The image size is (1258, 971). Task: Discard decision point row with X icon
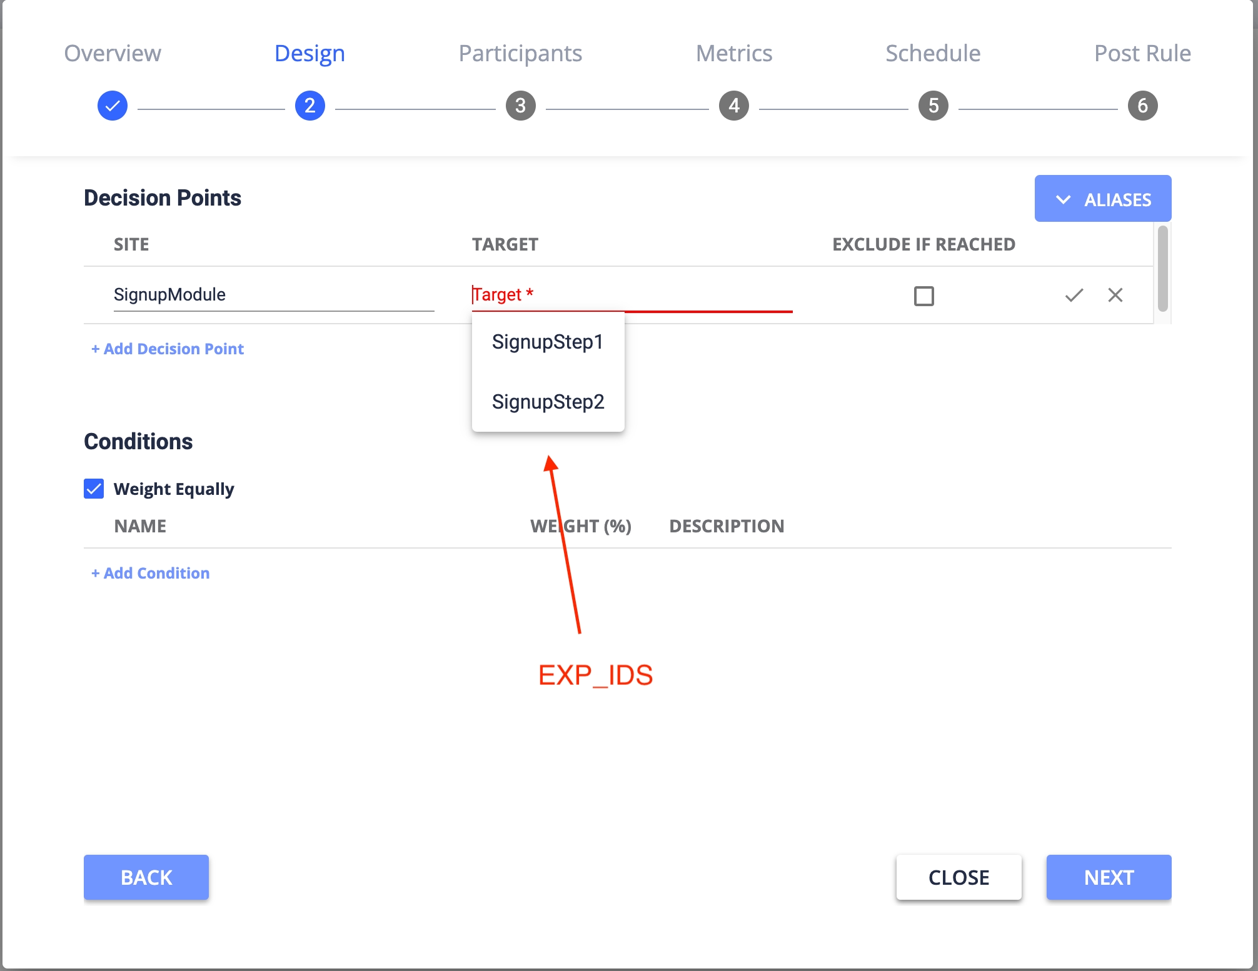(1115, 295)
